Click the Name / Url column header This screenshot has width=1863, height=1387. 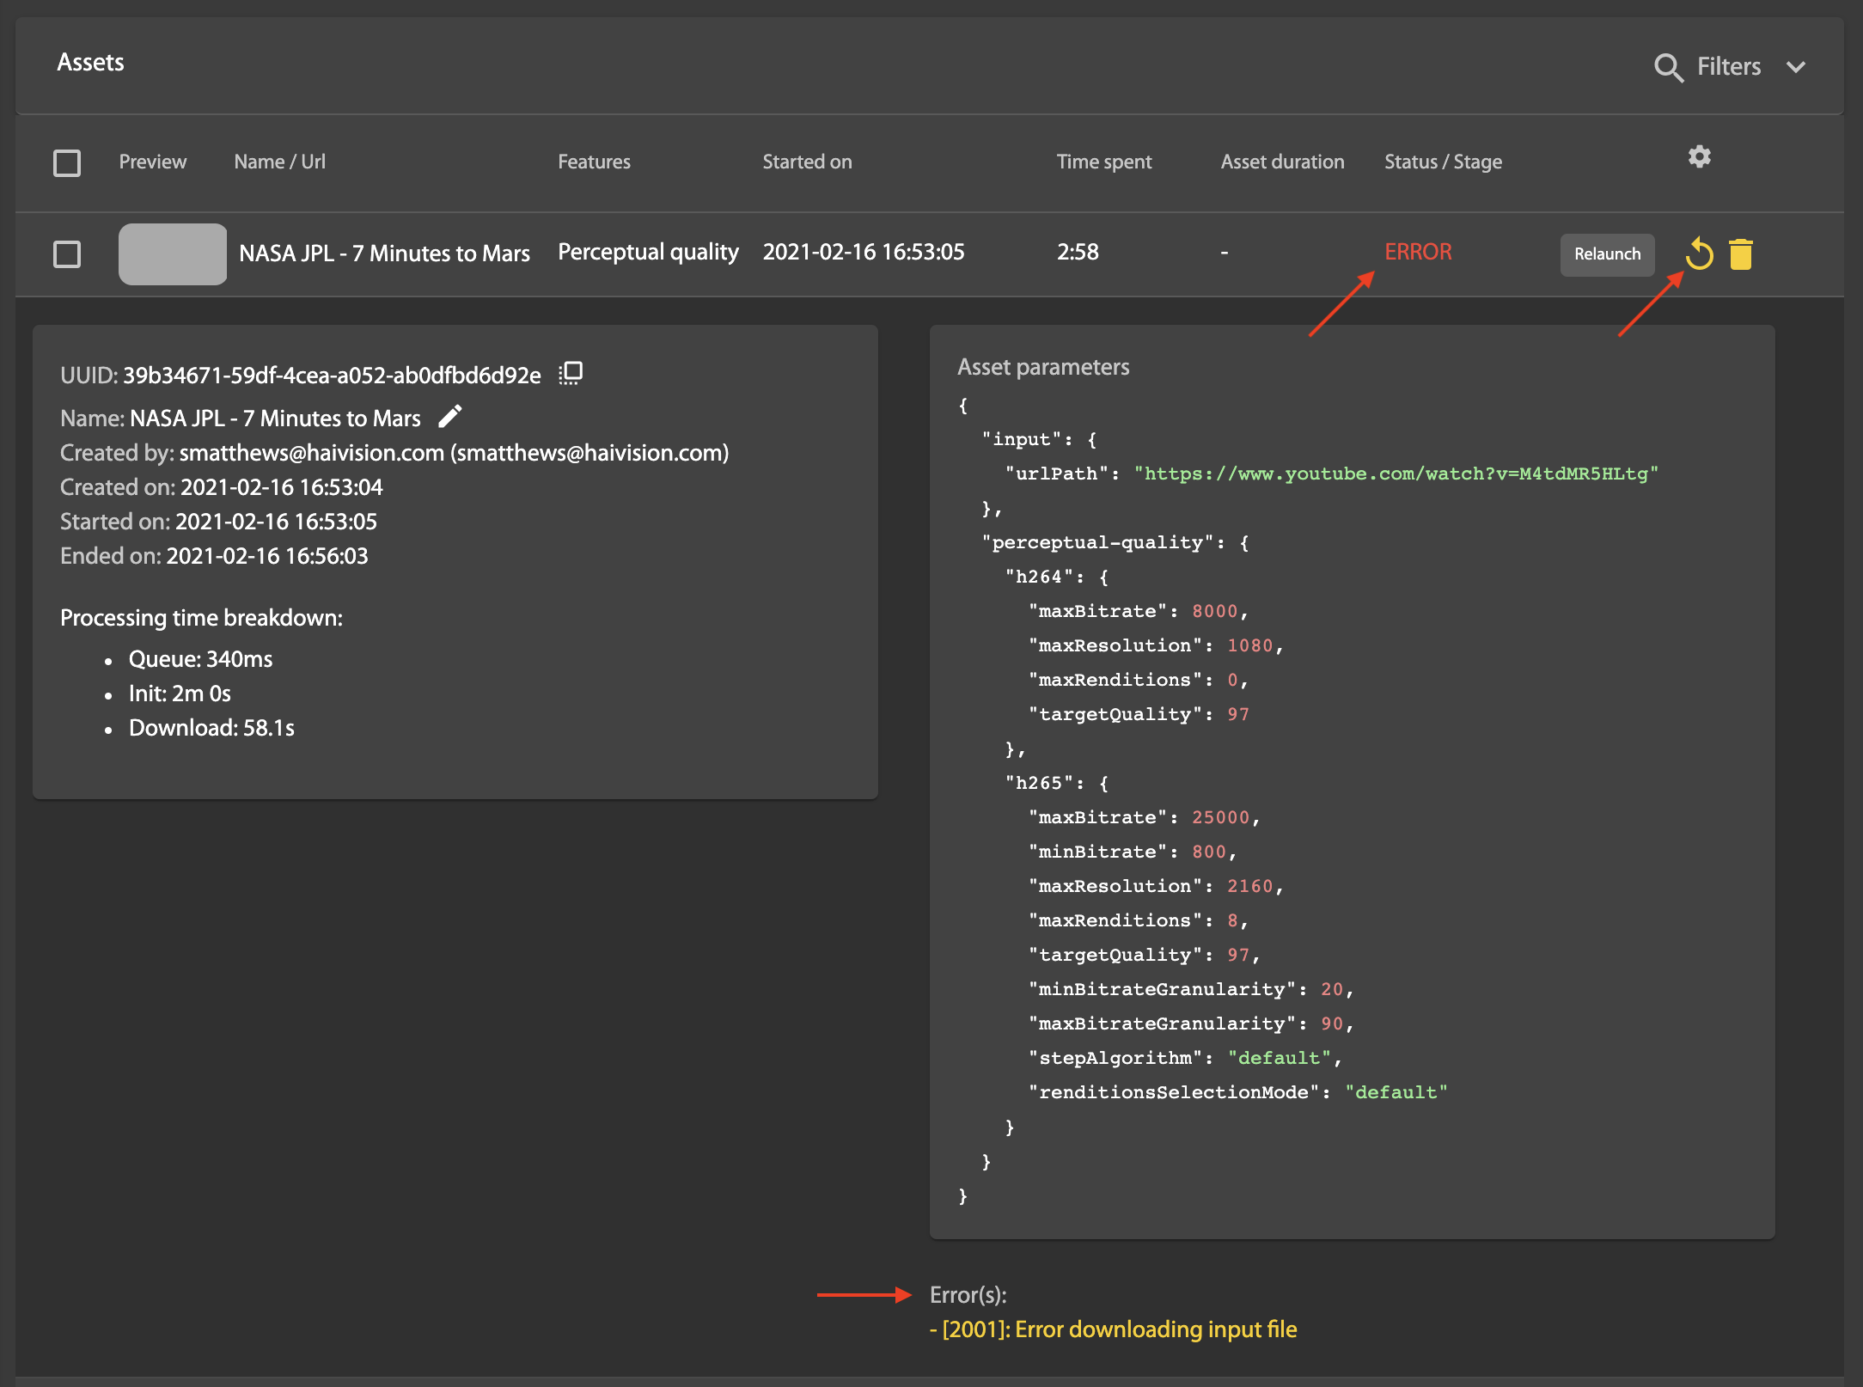click(x=279, y=162)
